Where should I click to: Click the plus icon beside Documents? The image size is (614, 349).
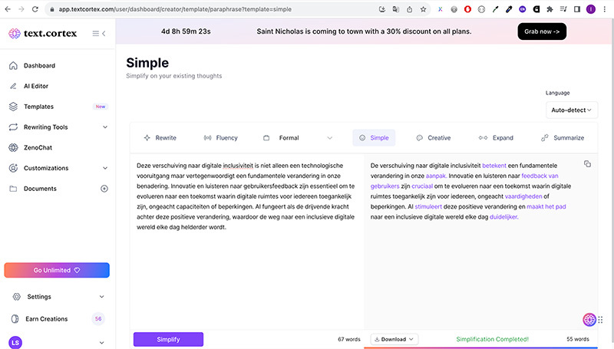104,189
